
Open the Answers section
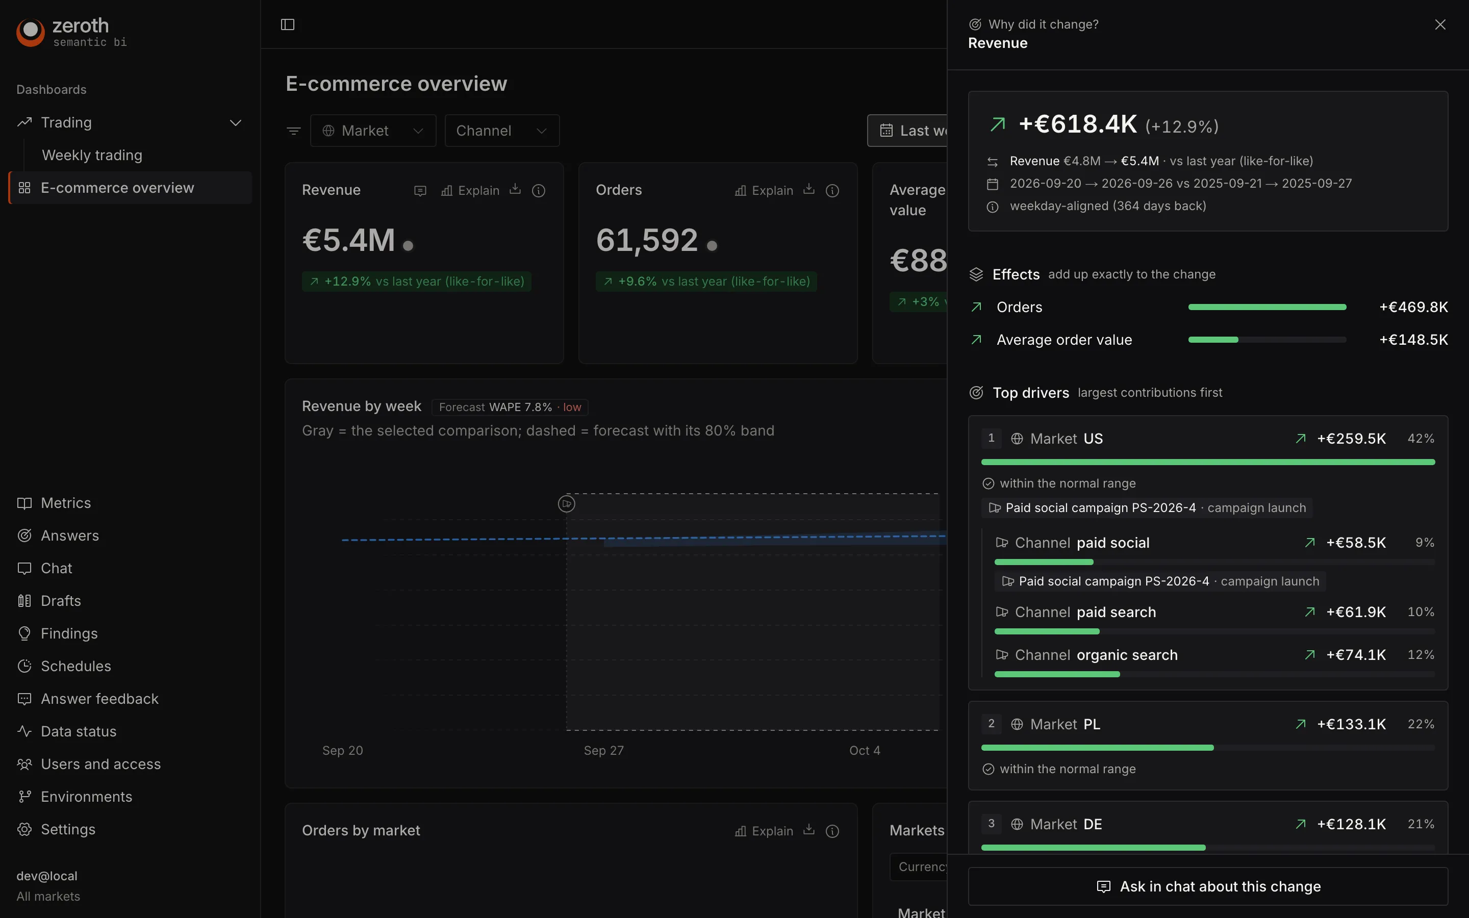click(x=70, y=536)
